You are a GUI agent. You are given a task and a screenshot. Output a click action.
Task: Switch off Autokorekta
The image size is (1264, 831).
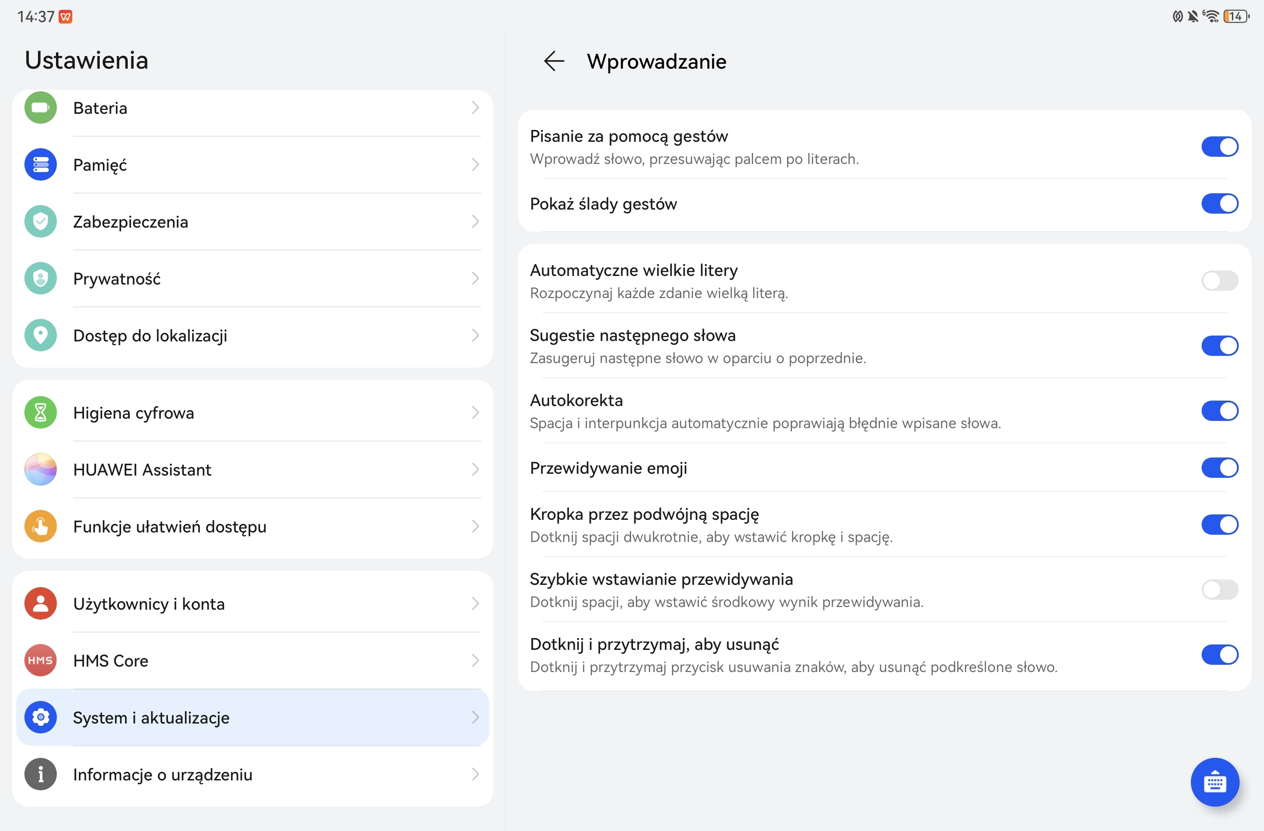(1220, 411)
